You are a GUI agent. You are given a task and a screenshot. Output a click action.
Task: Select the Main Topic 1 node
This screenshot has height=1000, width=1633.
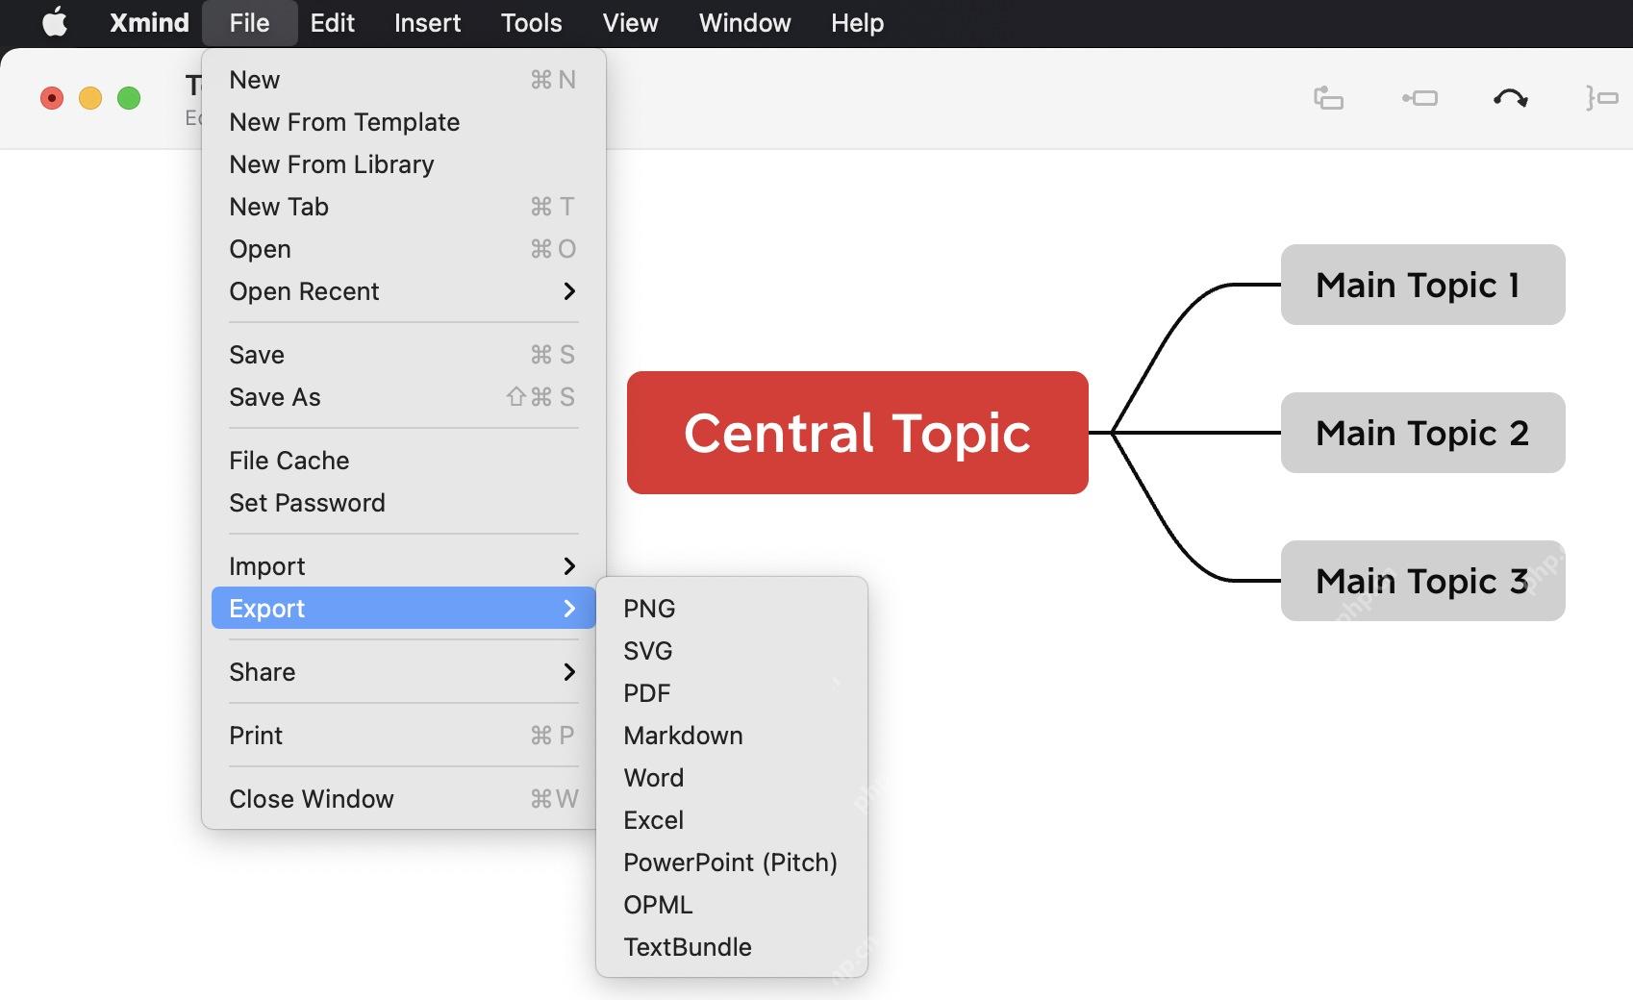pos(1423,285)
